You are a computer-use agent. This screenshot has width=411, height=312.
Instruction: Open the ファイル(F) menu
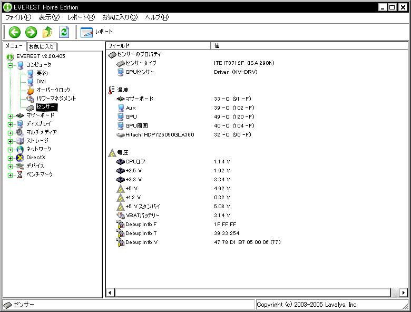coord(18,17)
